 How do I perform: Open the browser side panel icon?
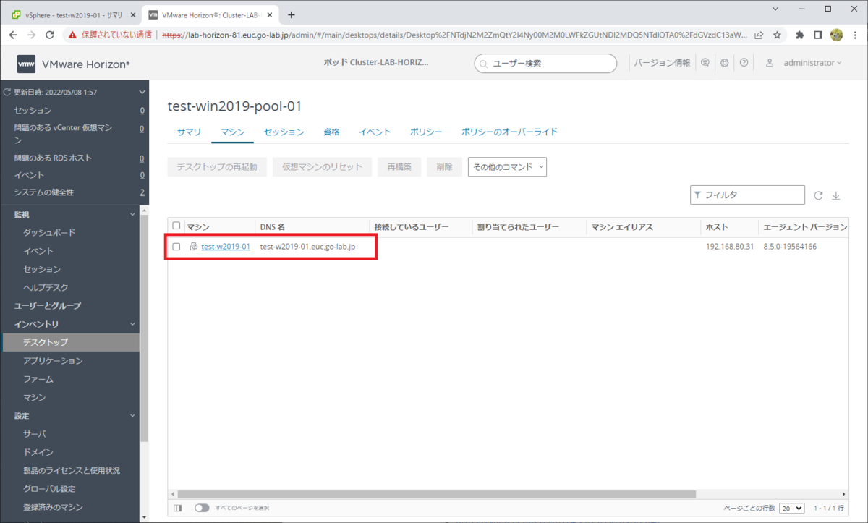click(x=818, y=35)
